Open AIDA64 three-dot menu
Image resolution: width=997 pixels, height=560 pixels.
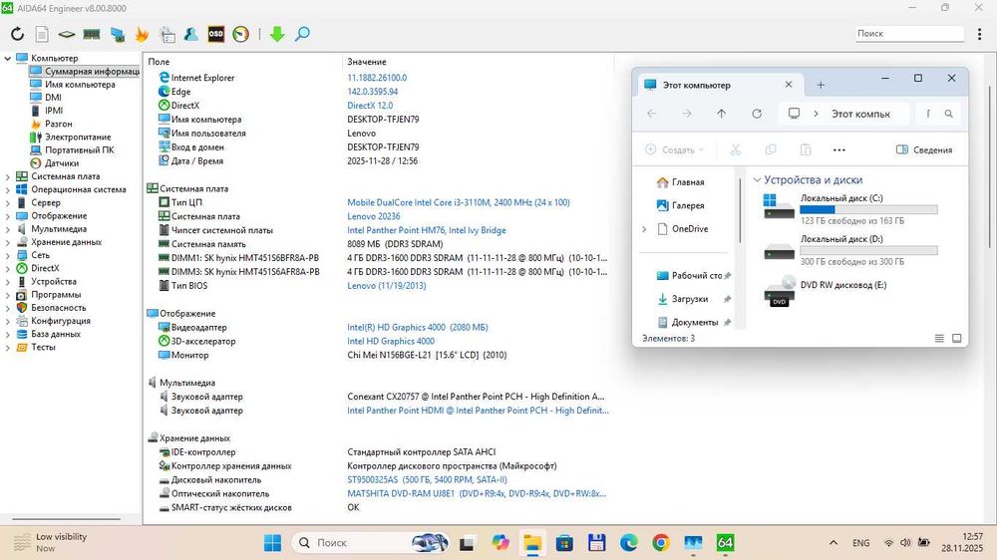click(x=980, y=34)
